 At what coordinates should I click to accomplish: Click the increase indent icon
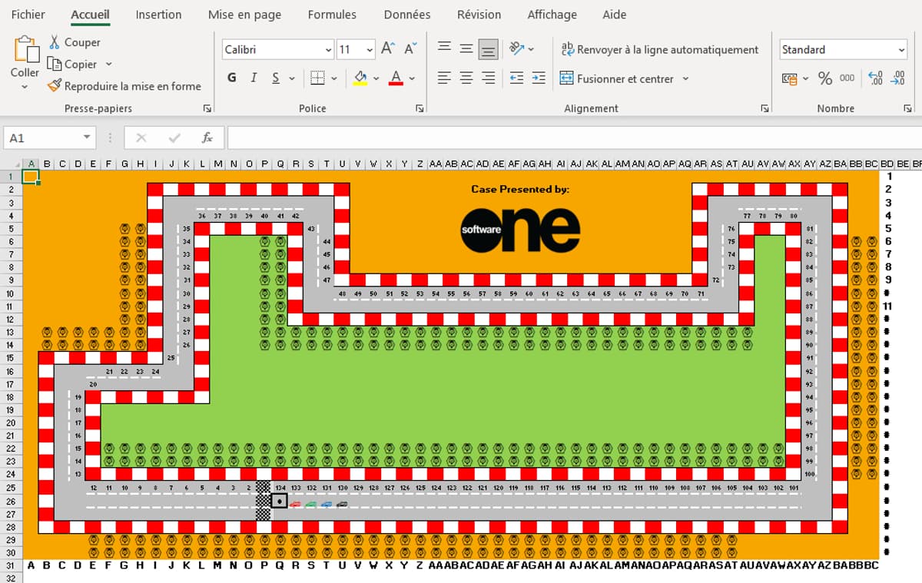coord(539,78)
